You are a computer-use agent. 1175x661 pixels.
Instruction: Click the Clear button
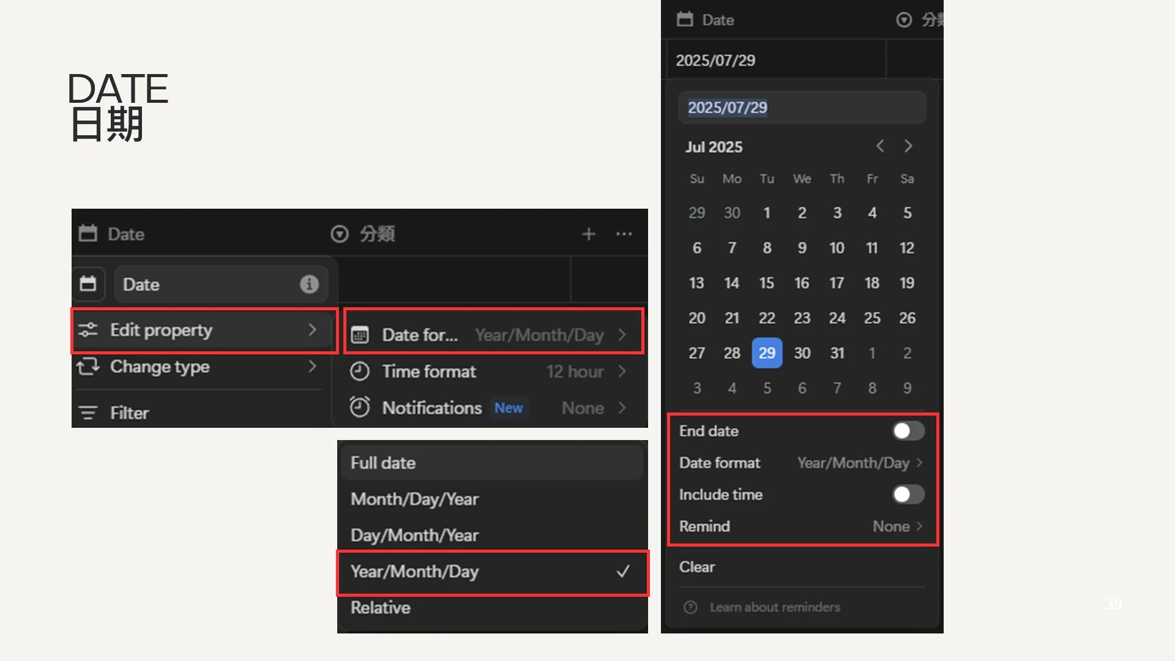(x=696, y=567)
